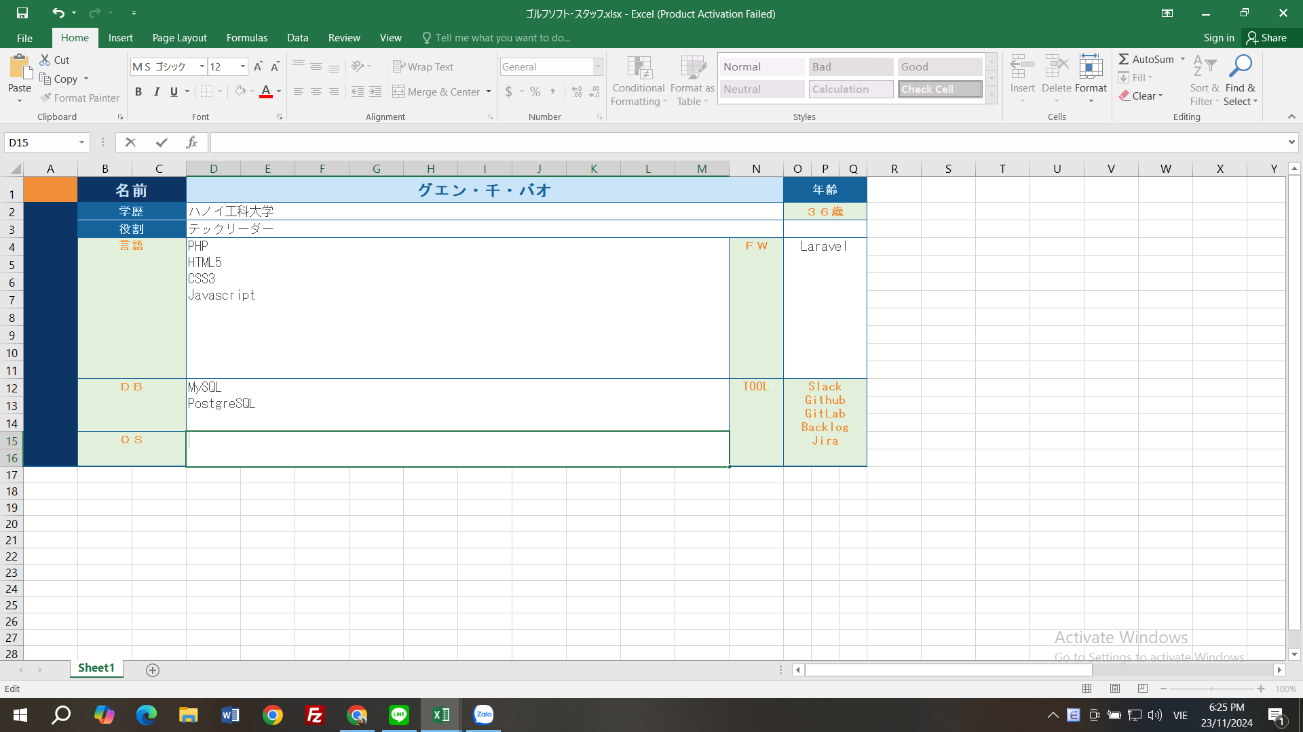Click the Insert Function fx icon

tap(191, 142)
